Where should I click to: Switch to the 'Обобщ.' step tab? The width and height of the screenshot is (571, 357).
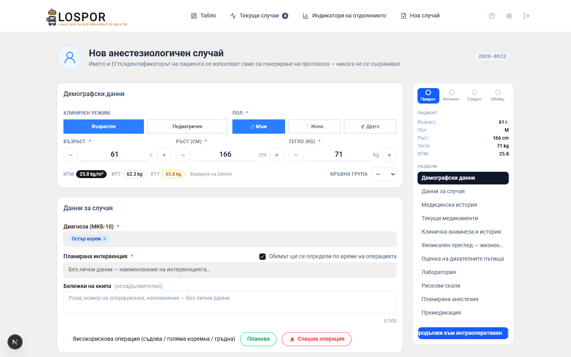click(498, 96)
